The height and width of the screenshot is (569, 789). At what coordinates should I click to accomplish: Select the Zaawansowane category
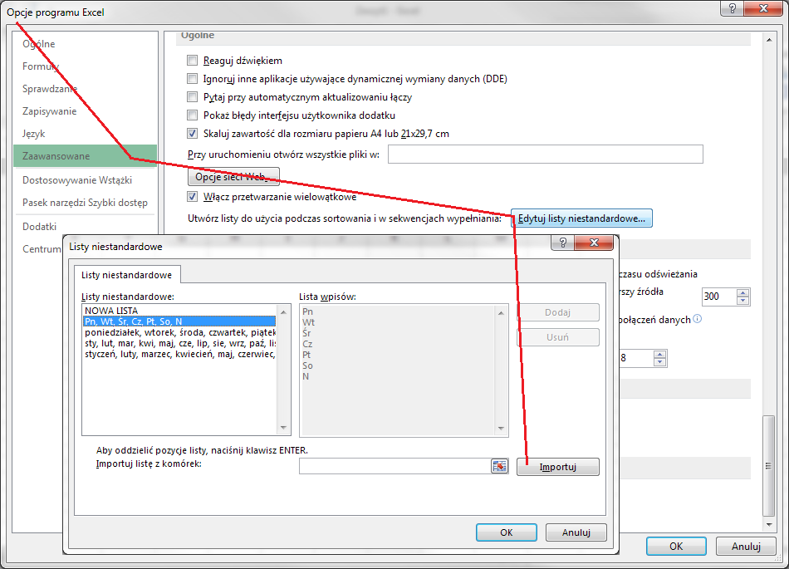pos(86,156)
